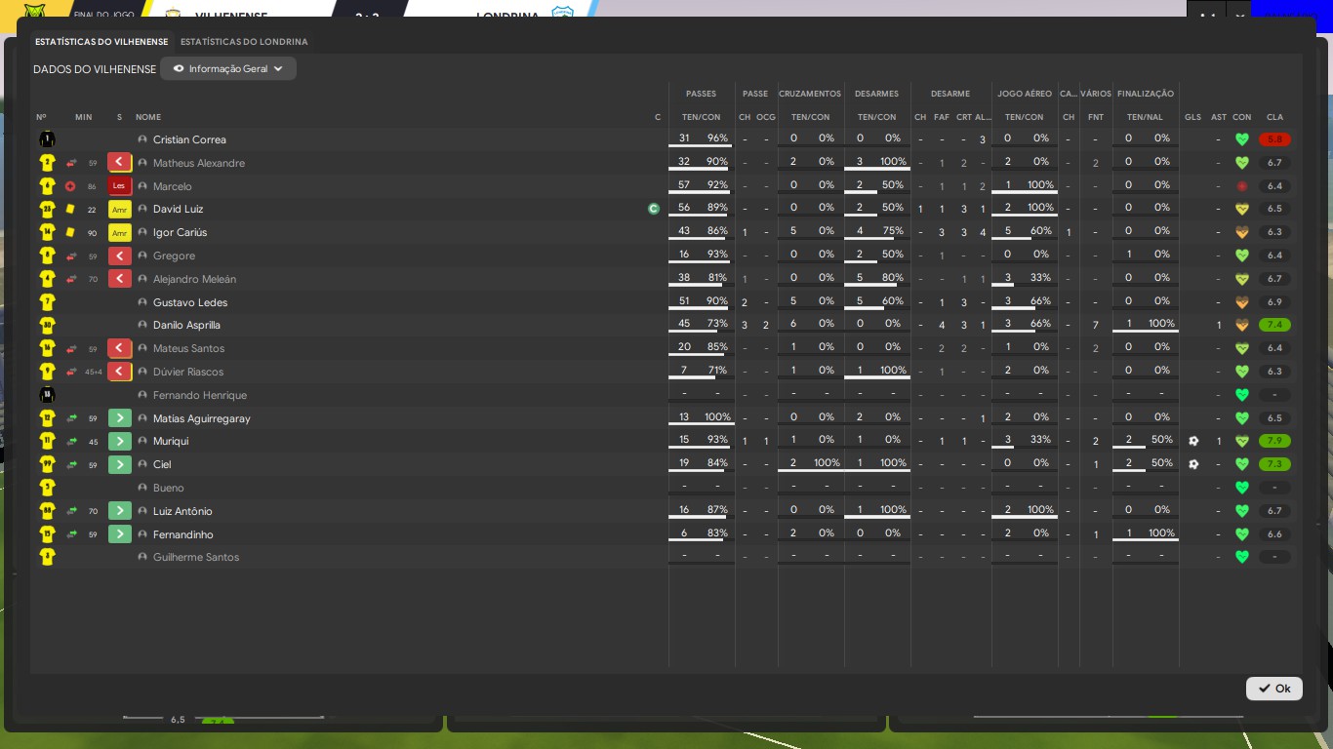This screenshot has width=1333, height=749.
Task: Click the CRUZAMENTOS column group header
Action: [x=810, y=94]
